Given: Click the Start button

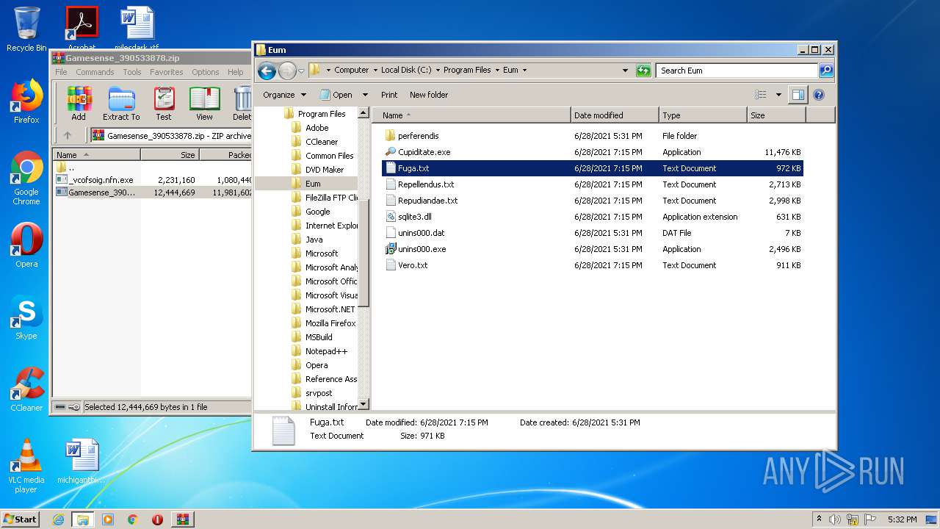Looking at the screenshot, I should click(x=20, y=519).
